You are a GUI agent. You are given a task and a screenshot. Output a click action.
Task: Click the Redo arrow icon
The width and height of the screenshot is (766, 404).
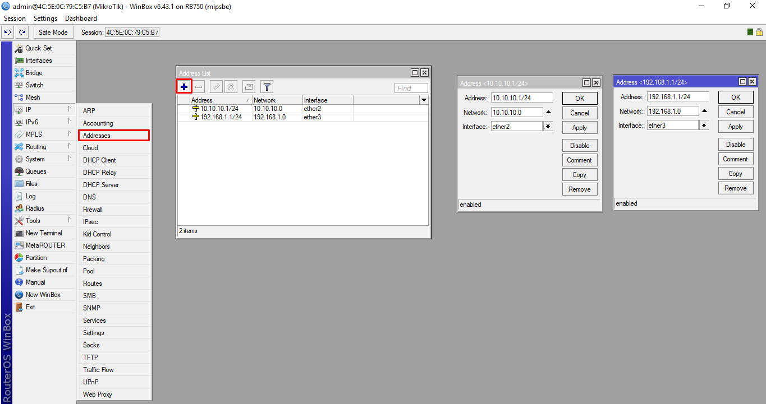22,32
